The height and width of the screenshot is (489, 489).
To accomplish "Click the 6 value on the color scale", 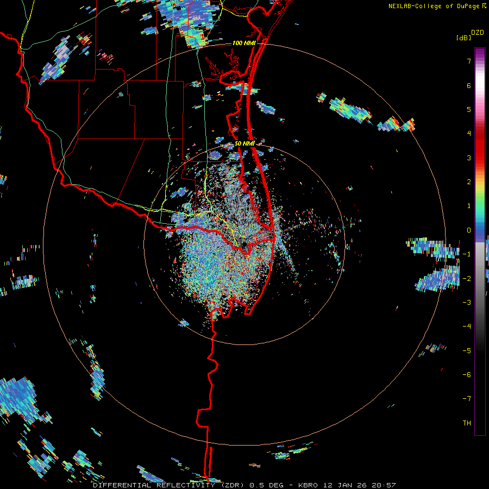I will point(469,85).
